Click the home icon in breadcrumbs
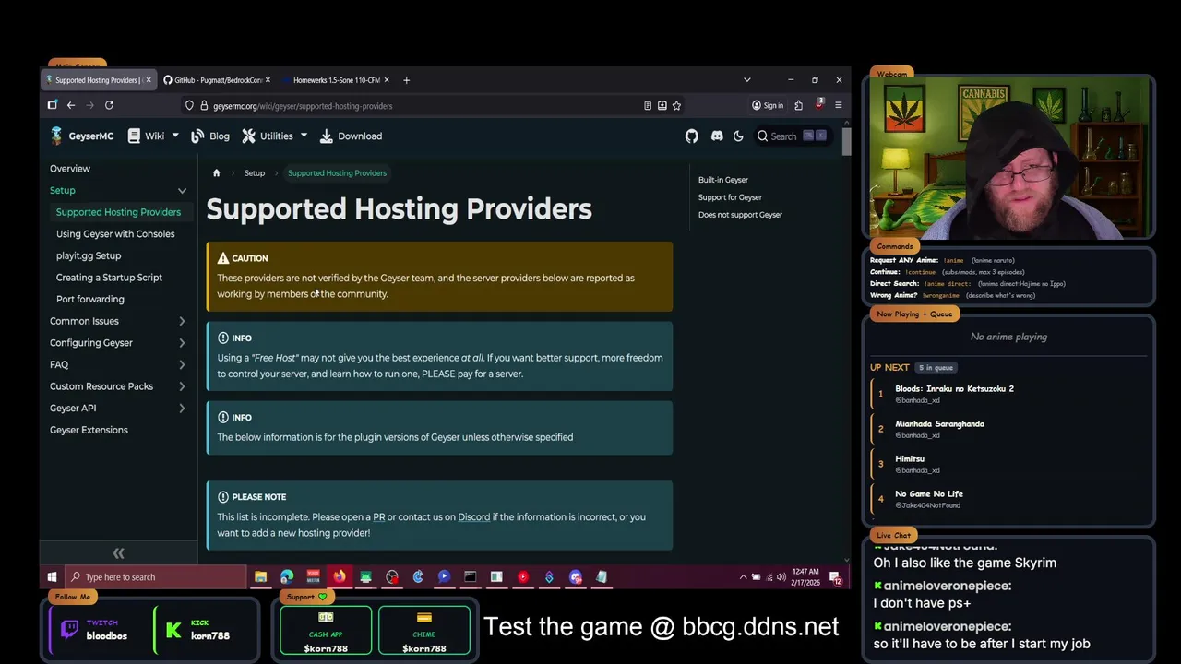Image resolution: width=1181 pixels, height=664 pixels. [217, 172]
